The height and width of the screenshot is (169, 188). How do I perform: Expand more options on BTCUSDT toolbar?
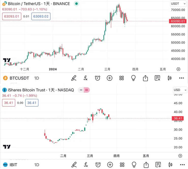click(x=181, y=78)
